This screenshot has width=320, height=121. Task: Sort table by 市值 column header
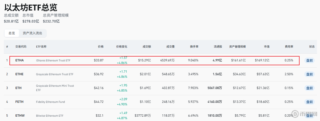click(x=267, y=47)
